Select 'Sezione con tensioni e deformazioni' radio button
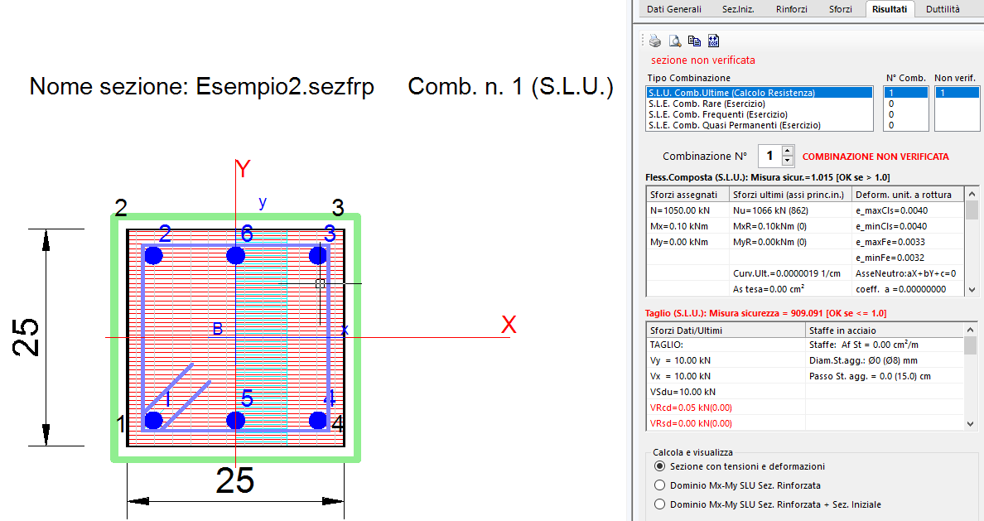The height and width of the screenshot is (521, 984). [x=659, y=466]
